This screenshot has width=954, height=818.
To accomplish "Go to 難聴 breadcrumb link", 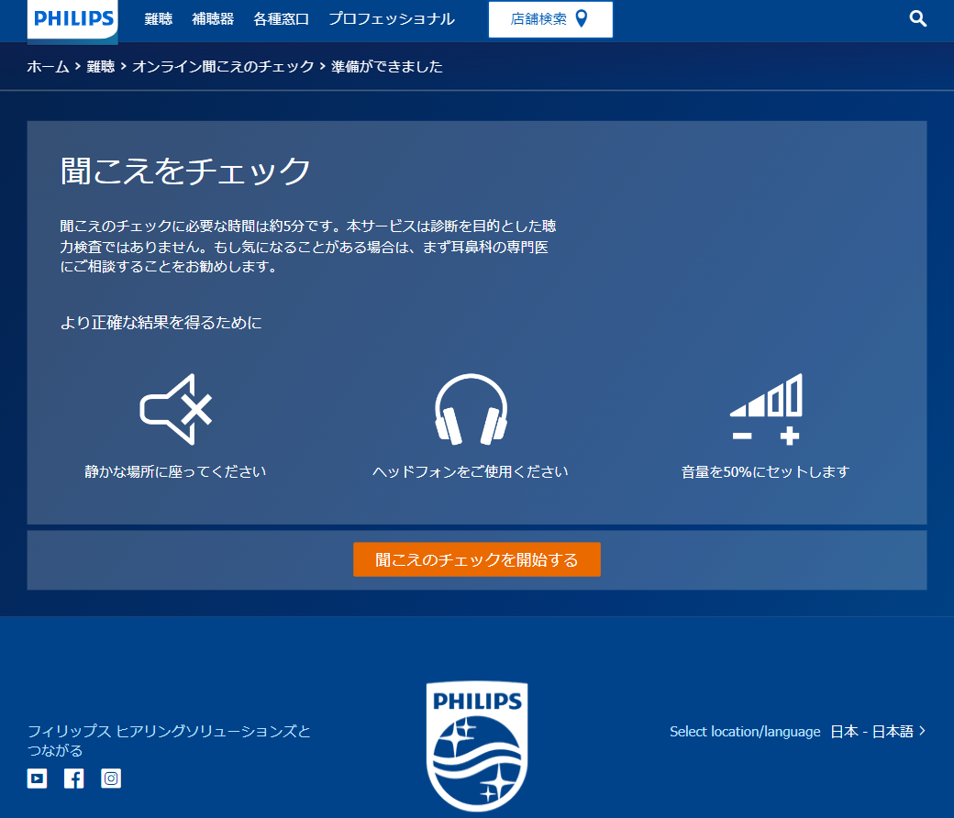I will coord(100,66).
